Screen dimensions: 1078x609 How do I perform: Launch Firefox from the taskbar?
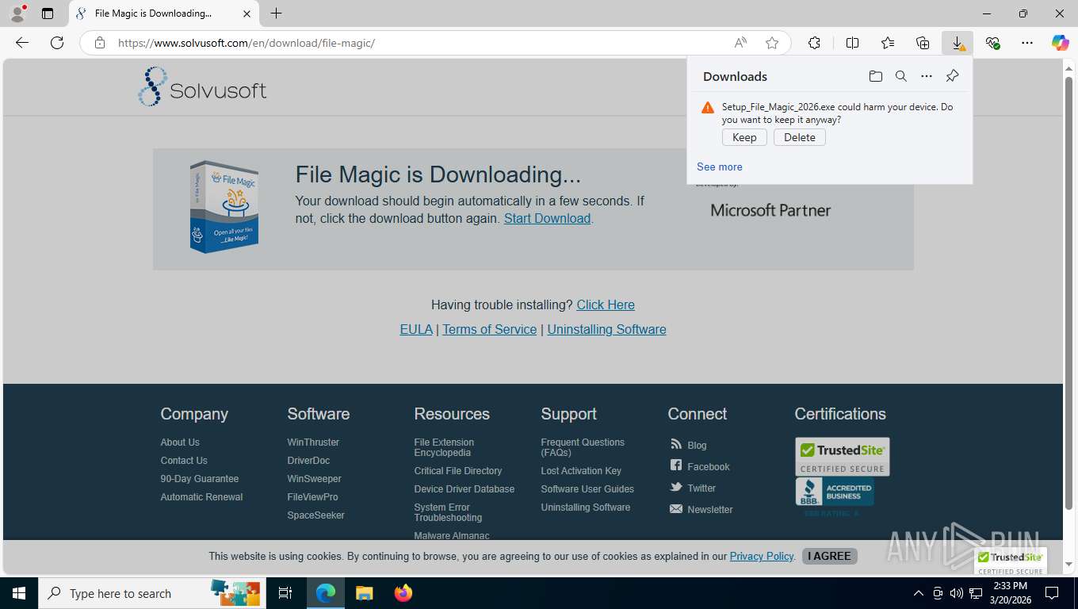tap(403, 593)
